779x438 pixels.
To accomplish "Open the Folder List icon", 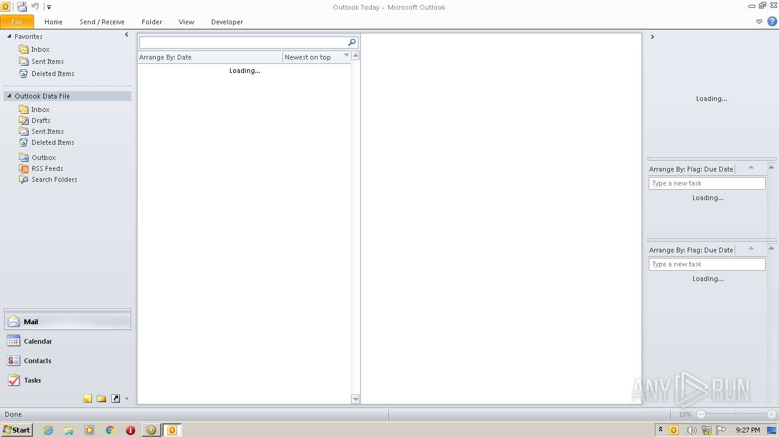I will [102, 399].
